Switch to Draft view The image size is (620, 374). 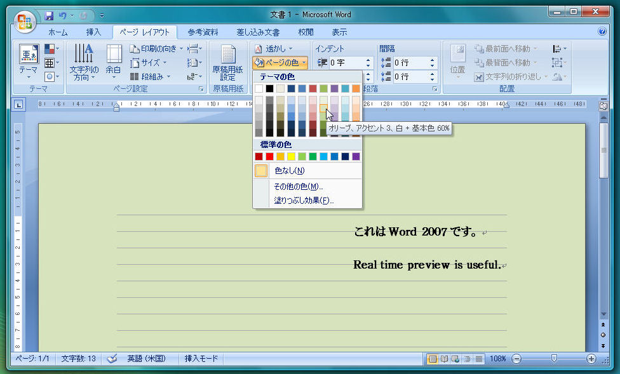click(479, 359)
